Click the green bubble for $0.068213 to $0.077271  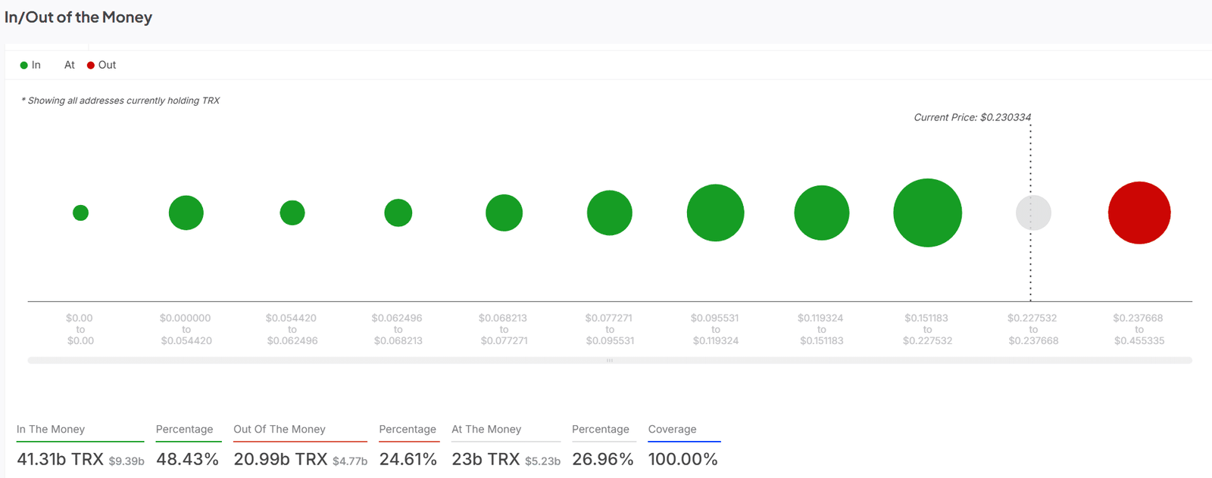(x=504, y=213)
